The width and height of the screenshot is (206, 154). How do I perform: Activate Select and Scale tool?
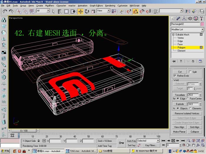[x=93, y=11]
